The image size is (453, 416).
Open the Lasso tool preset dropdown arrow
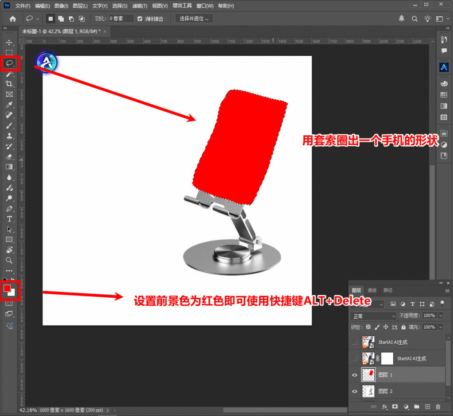coord(38,19)
